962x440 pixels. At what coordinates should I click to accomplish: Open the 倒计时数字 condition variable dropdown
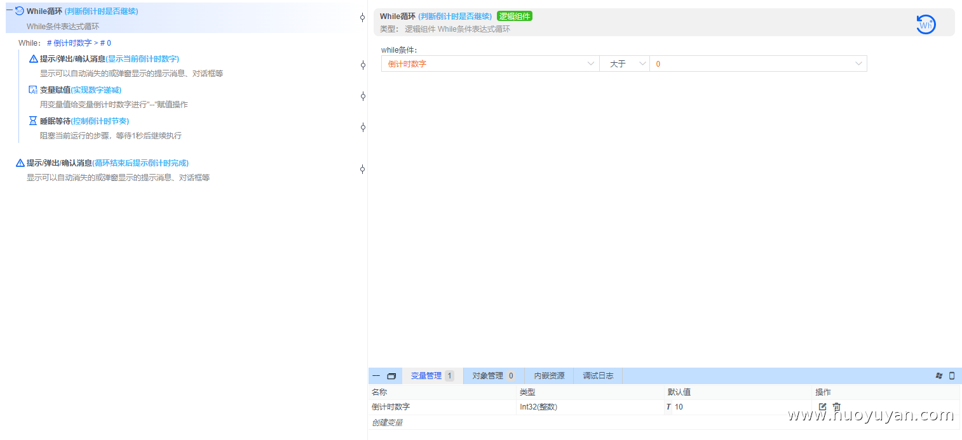click(490, 63)
